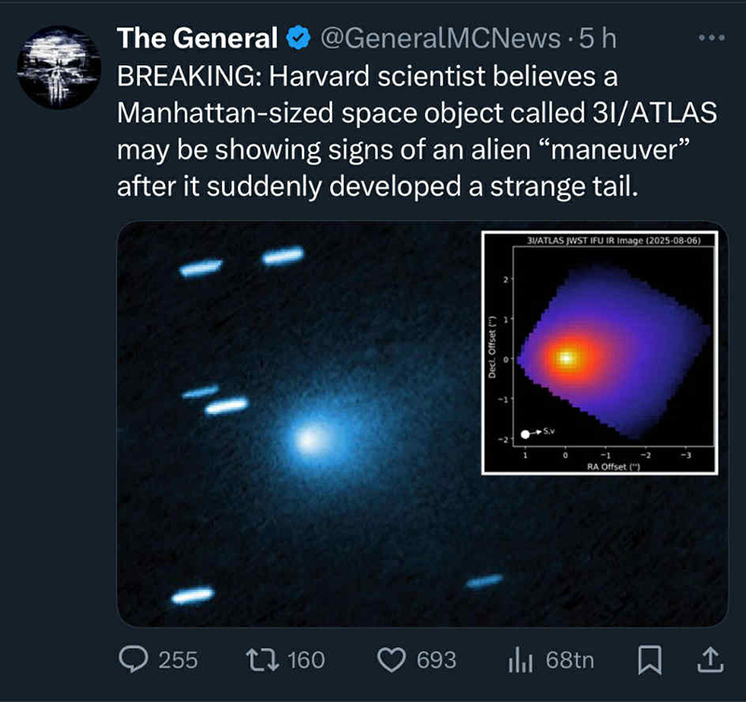Click the blue verified checkmark badge
Screen dimensions: 746x702
point(298,38)
